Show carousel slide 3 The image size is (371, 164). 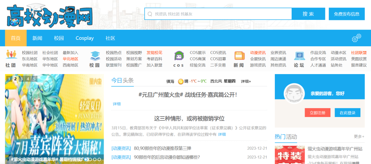22,79
